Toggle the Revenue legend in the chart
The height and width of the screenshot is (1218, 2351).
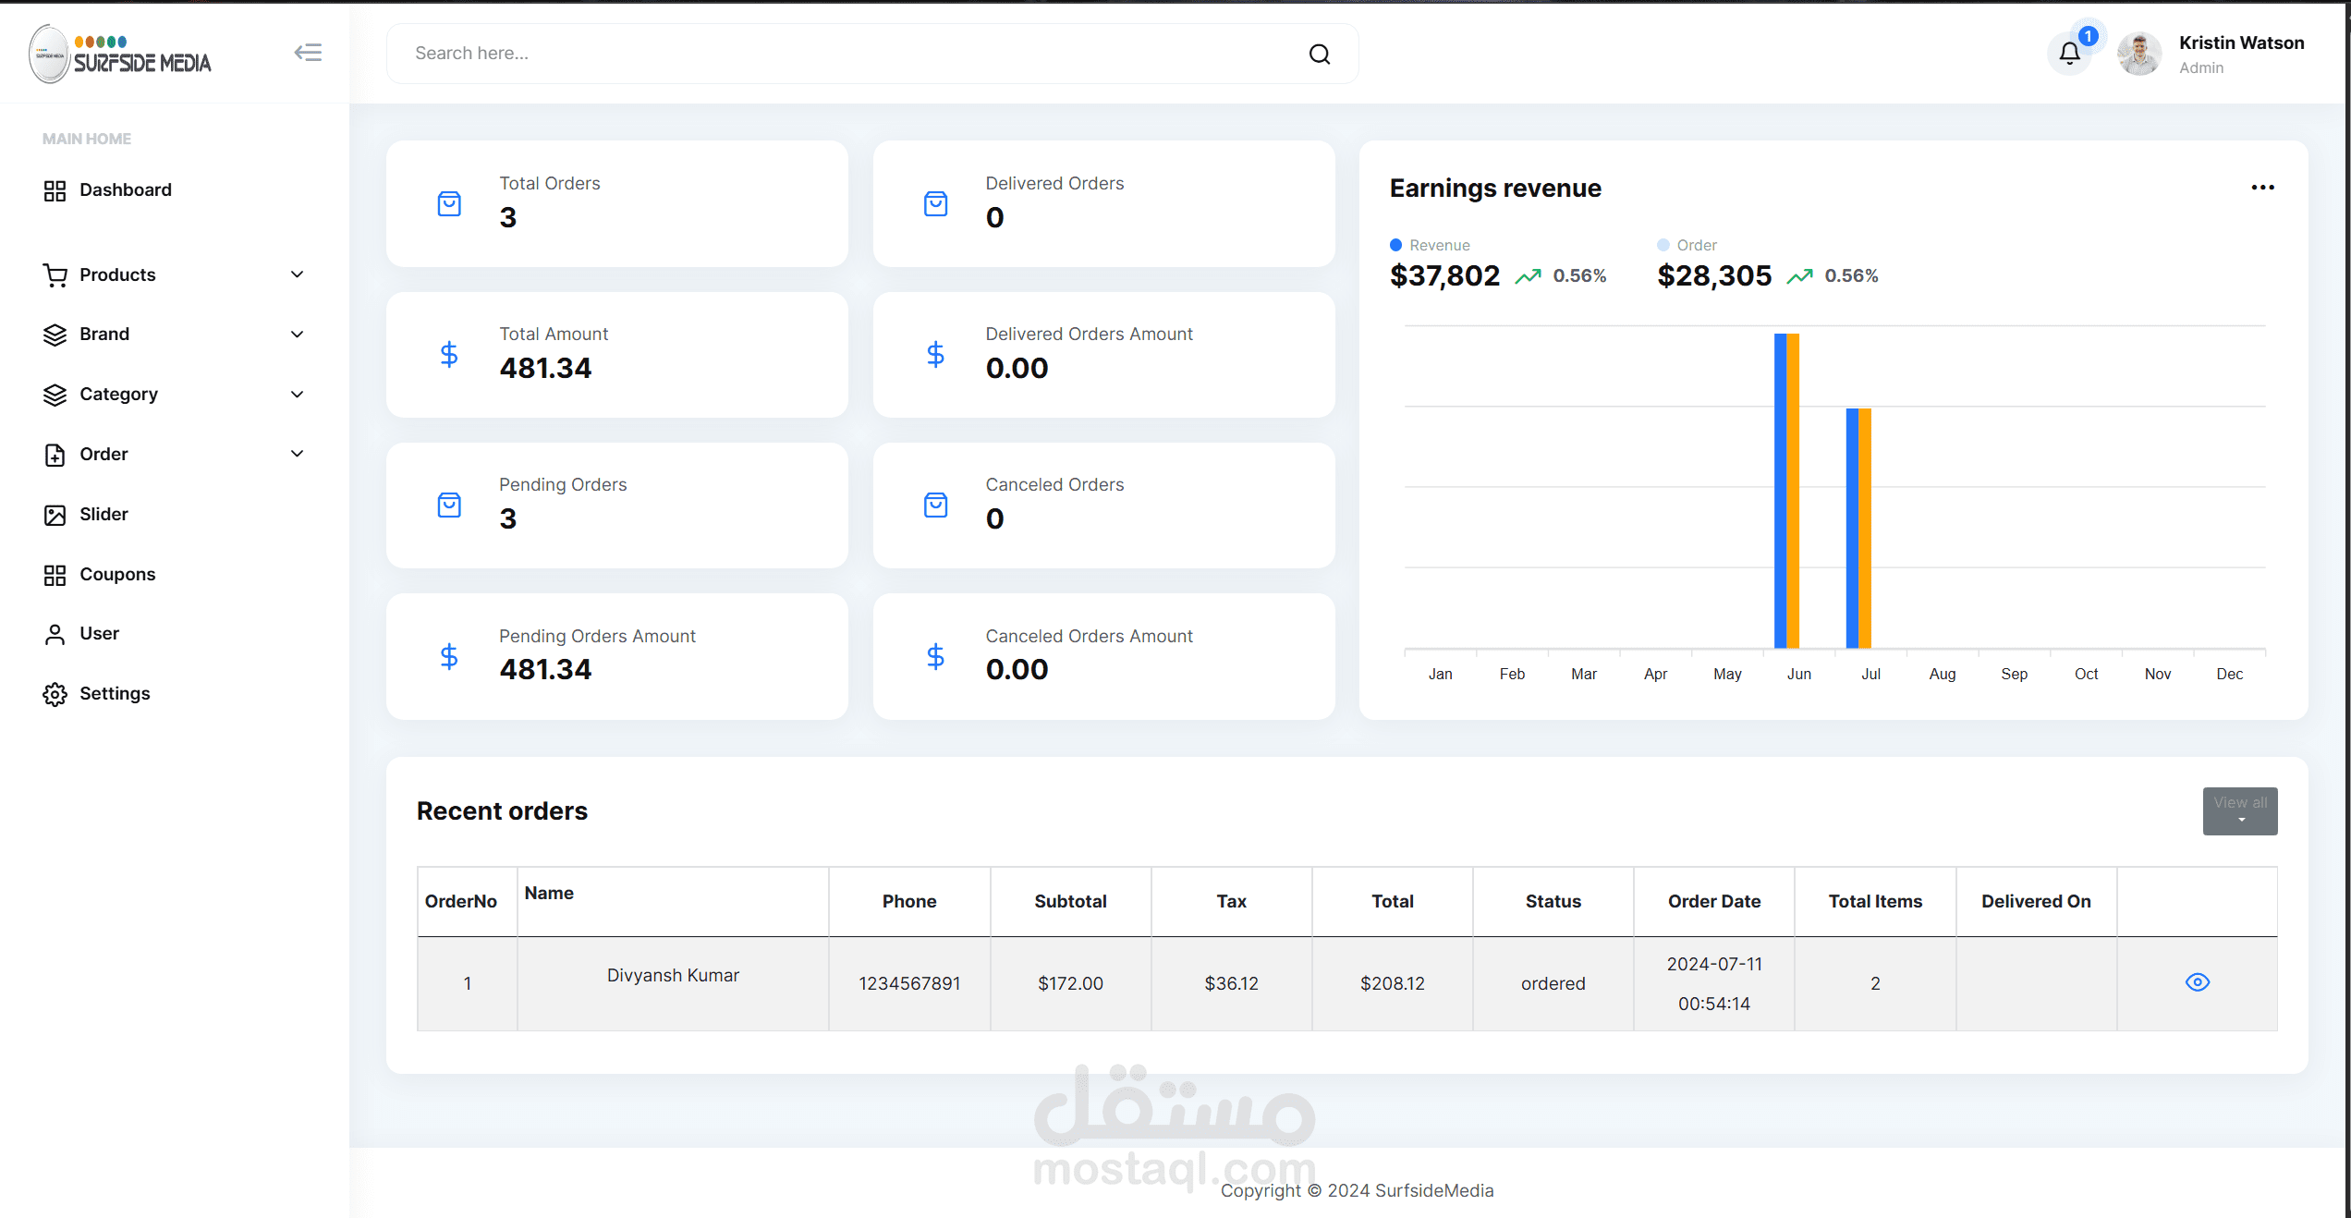1430,244
